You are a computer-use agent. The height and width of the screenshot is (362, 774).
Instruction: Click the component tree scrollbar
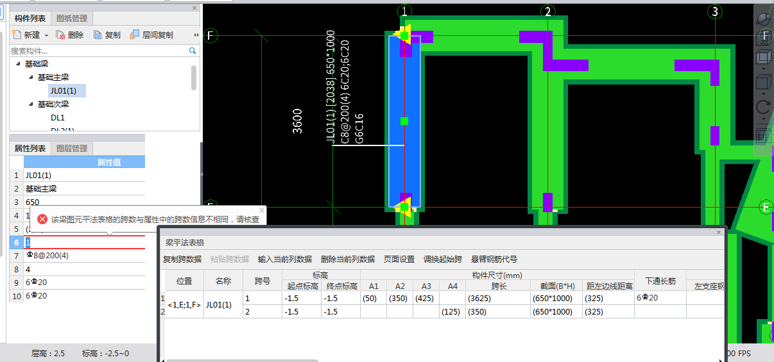click(194, 78)
